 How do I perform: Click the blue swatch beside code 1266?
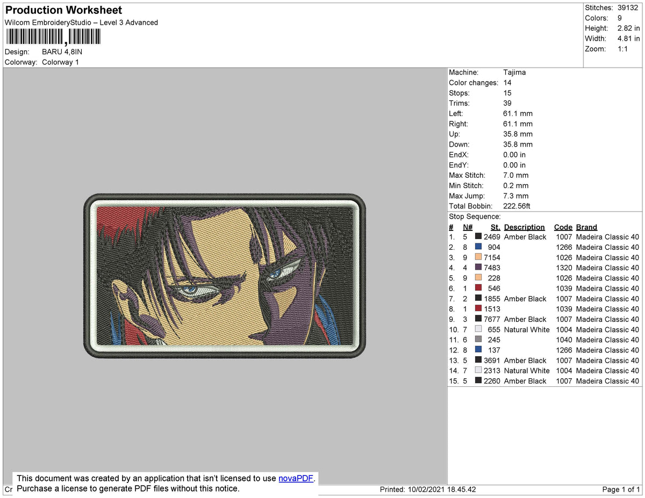coord(478,247)
